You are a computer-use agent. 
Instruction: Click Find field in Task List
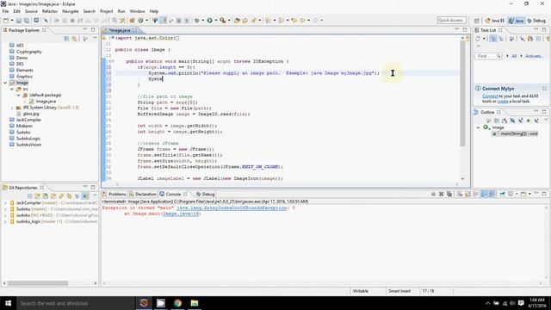click(488, 56)
